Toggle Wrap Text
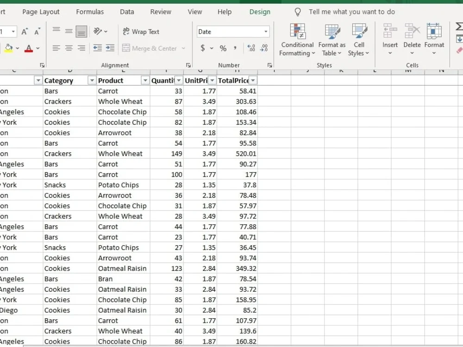This screenshot has width=463, height=347. (x=141, y=31)
